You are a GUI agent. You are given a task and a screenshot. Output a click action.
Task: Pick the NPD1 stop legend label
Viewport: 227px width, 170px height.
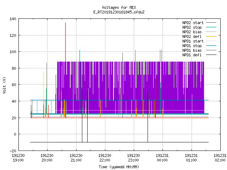coord(192,46)
